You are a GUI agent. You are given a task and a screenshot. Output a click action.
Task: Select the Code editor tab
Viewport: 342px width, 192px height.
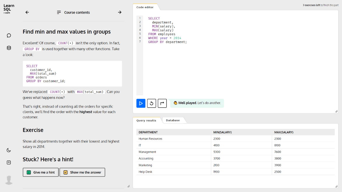click(145, 7)
